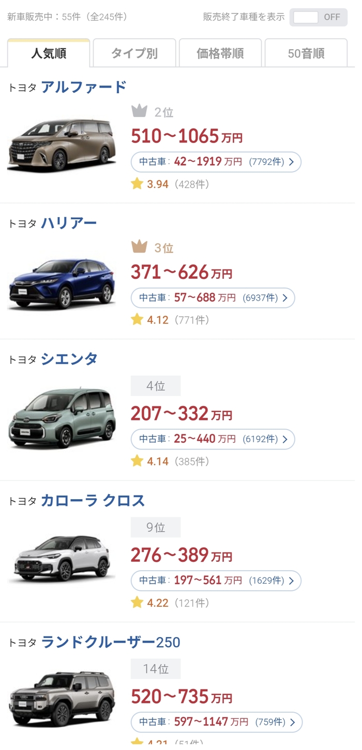
Task: Expand アルファード used car listings 42〜1919万円
Action: coord(216,162)
